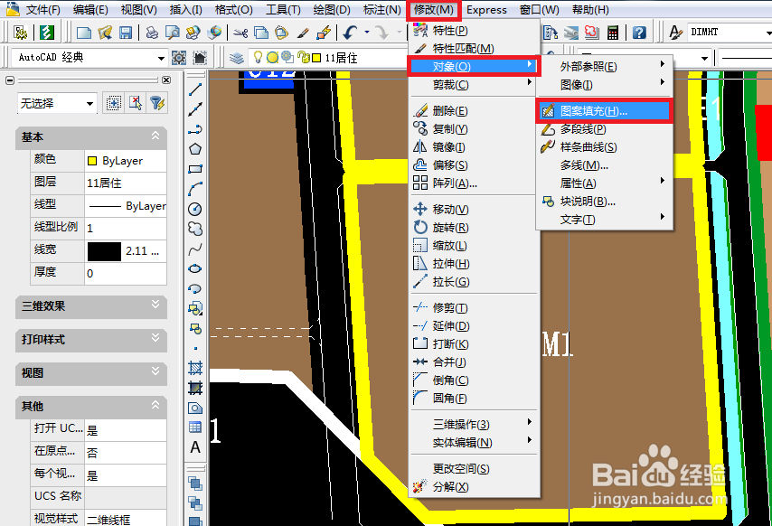Click the Save icon in toolbar

pyautogui.click(x=126, y=33)
